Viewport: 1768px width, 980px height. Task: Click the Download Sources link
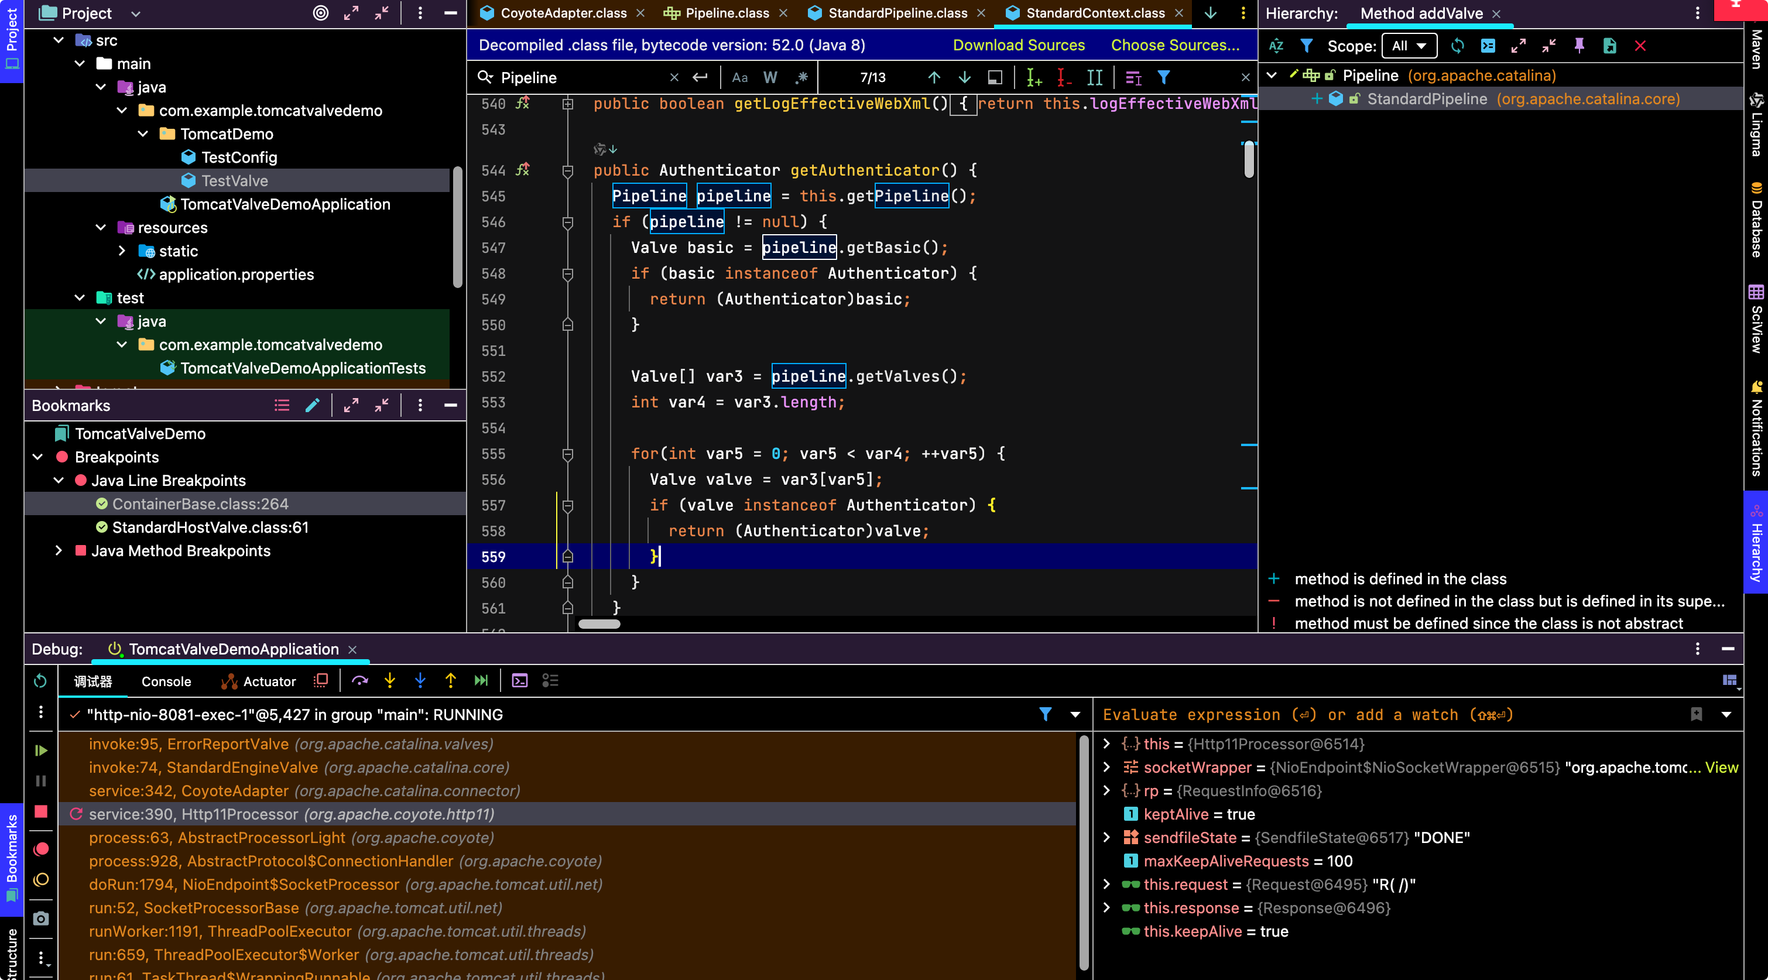[1019, 45]
